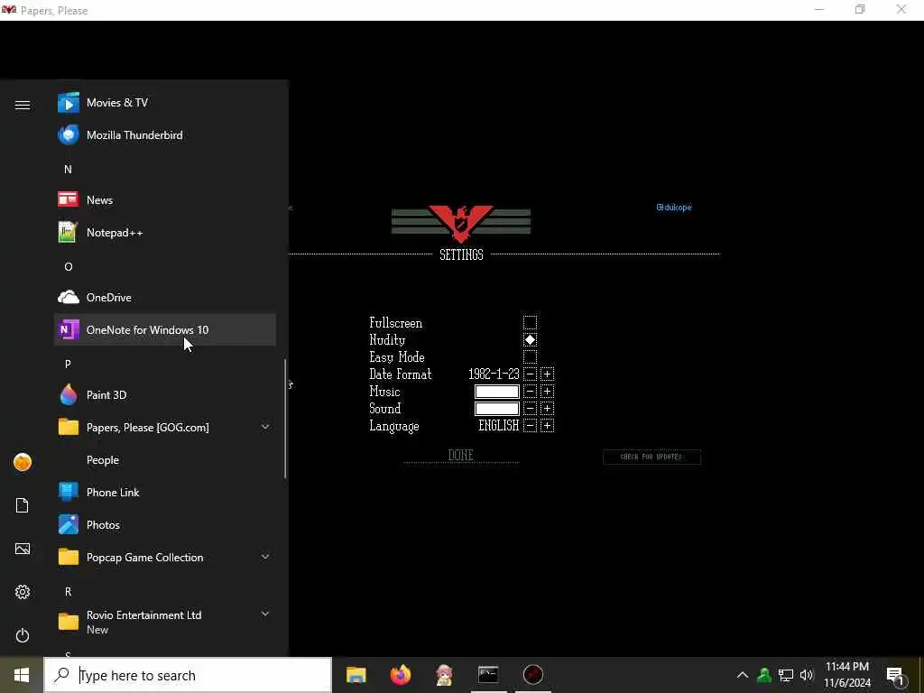Expand the Rovio Entertainment Ltd folder
924x693 pixels.
165,622
